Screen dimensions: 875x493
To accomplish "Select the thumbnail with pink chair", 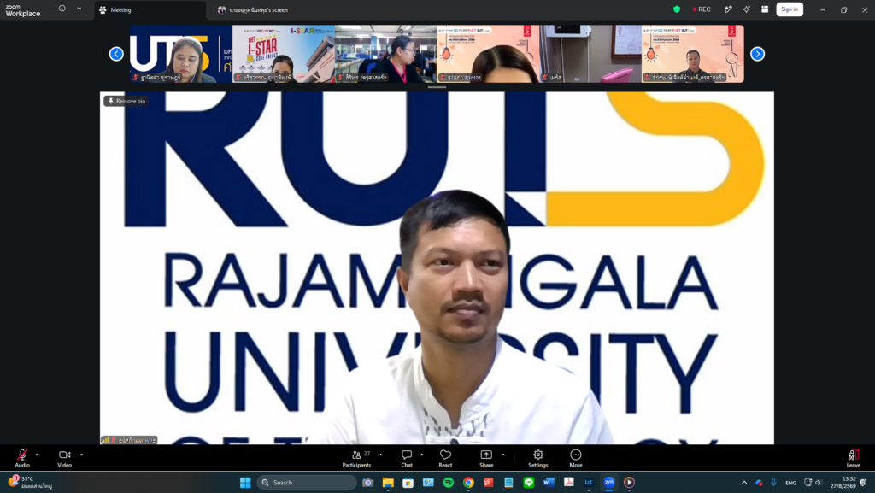I will [x=590, y=54].
